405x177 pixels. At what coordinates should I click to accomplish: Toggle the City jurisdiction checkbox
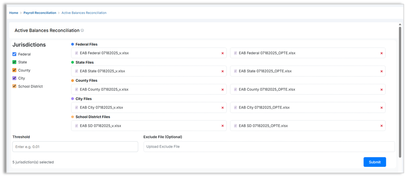pos(15,78)
